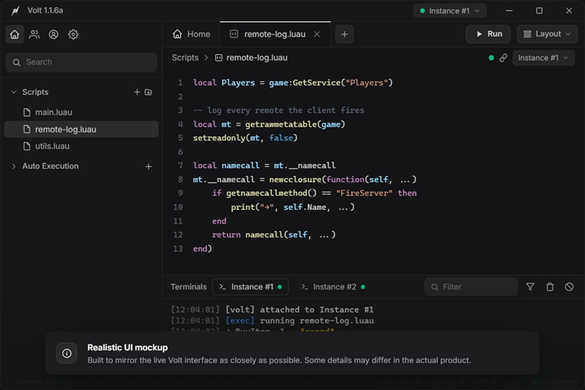Screen dimensions: 585x390
Task: Select the remote-log.luau tab
Action: click(x=275, y=34)
